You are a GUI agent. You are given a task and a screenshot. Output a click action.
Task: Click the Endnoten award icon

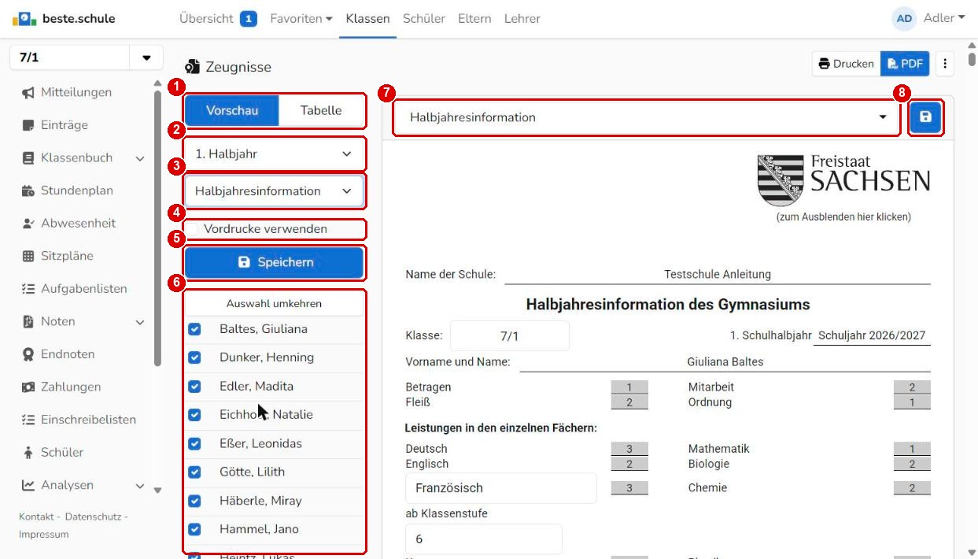coord(28,355)
